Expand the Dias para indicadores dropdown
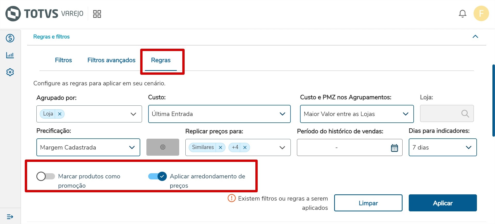The width and height of the screenshot is (495, 224). (x=442, y=147)
